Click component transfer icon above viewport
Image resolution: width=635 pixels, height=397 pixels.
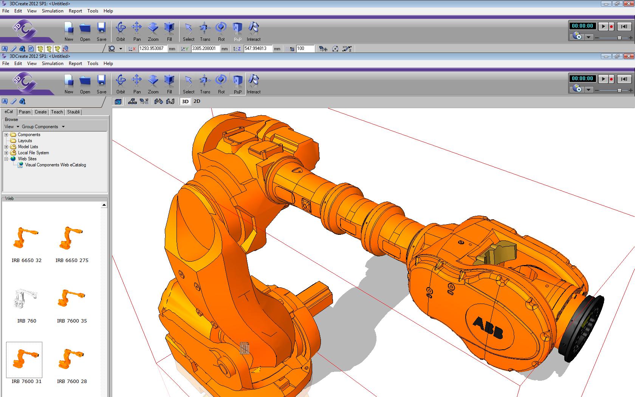(144, 101)
